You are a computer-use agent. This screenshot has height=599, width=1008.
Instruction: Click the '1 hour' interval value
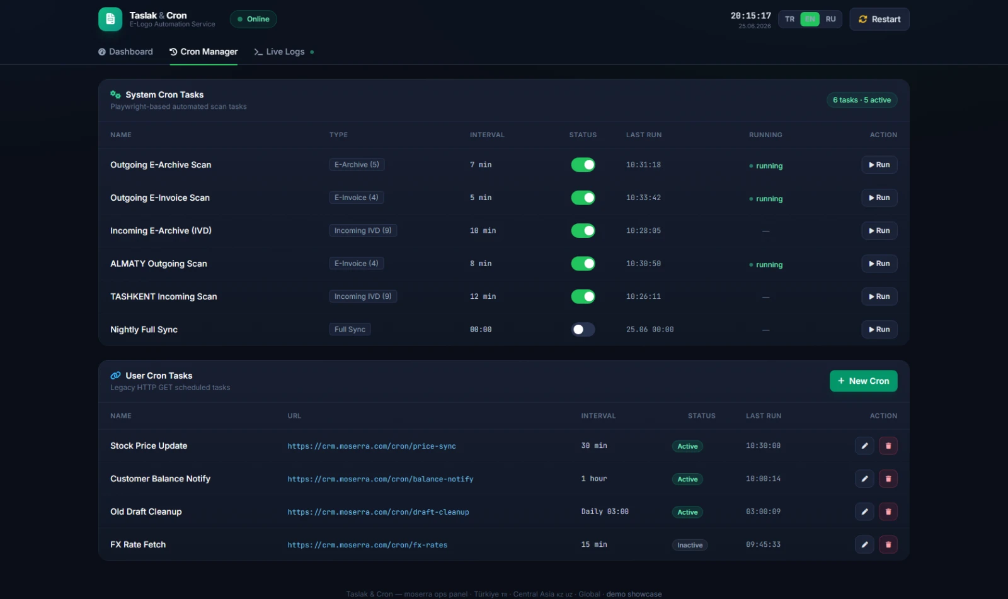pos(594,479)
